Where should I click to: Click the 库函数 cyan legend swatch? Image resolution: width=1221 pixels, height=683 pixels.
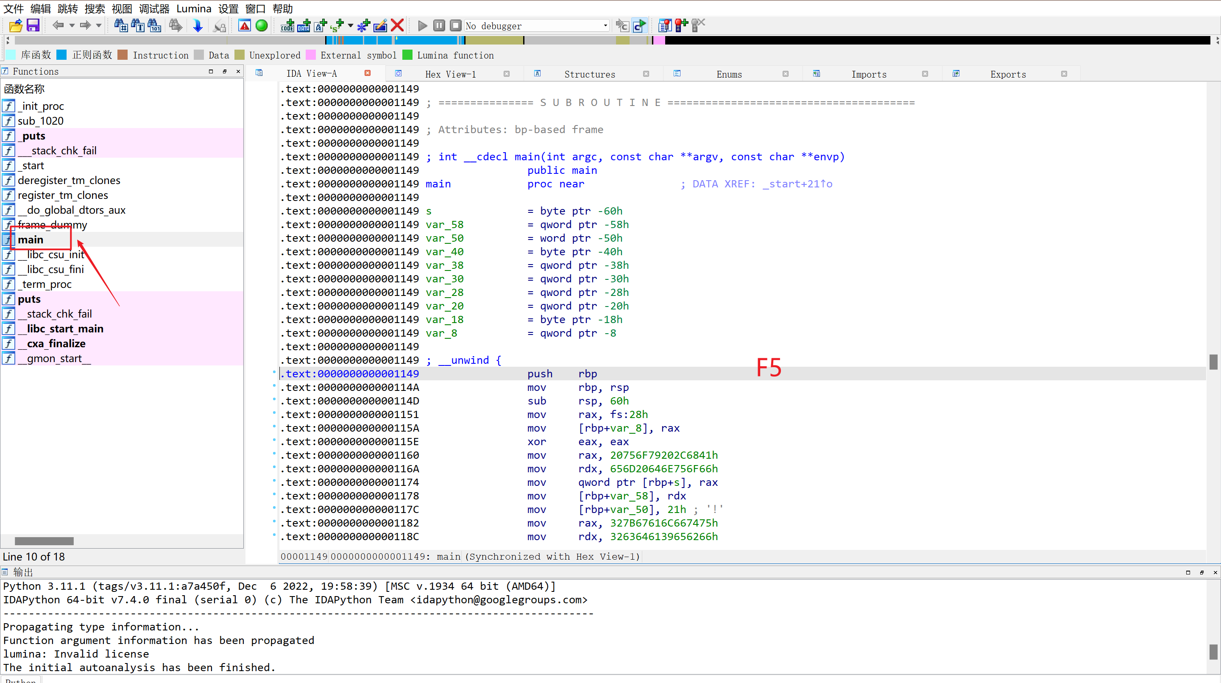coord(11,55)
